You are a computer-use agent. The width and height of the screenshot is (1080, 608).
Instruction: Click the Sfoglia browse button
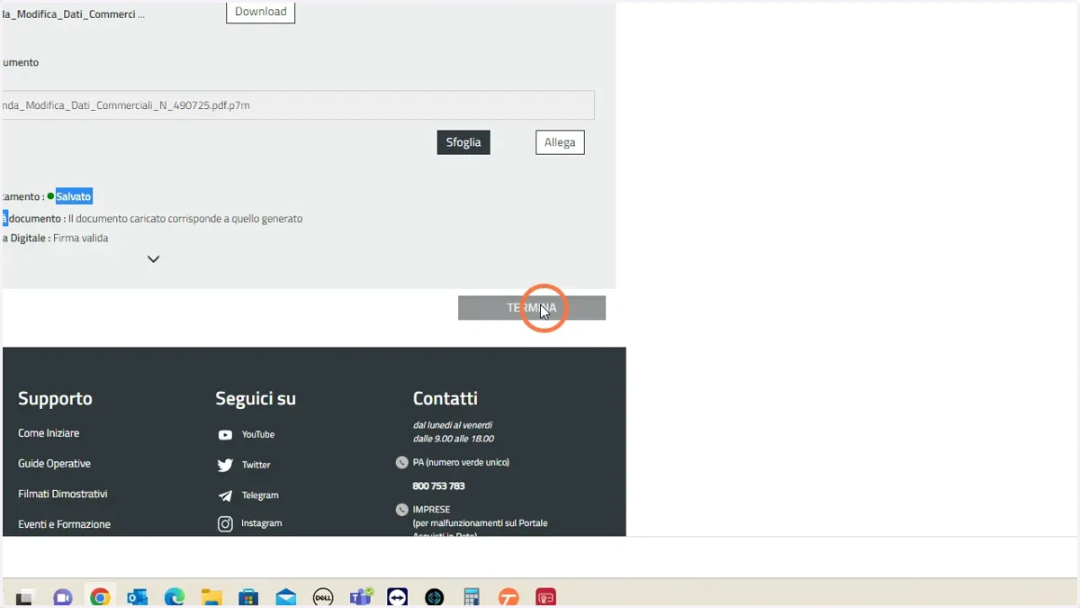pyautogui.click(x=463, y=142)
